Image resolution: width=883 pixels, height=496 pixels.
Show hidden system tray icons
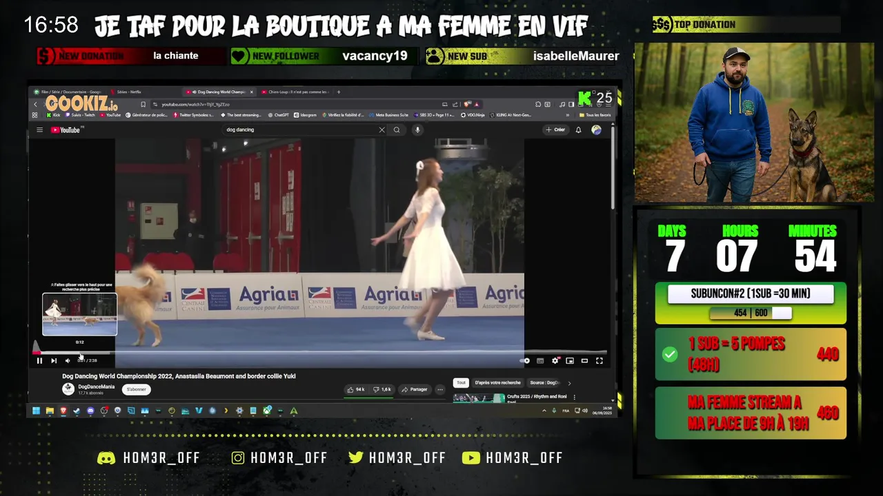[544, 411]
